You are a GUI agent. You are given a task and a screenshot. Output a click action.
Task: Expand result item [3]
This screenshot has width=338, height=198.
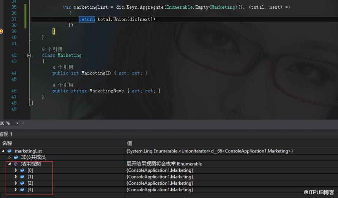coord(16,190)
